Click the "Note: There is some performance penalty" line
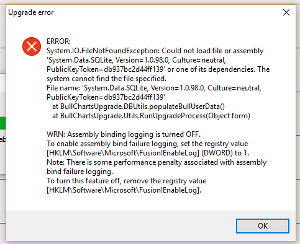Screen dimensions: 300x244 (157, 162)
